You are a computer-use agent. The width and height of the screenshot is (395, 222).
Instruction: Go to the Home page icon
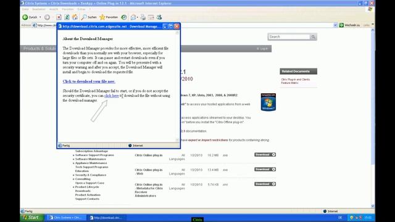click(75, 17)
